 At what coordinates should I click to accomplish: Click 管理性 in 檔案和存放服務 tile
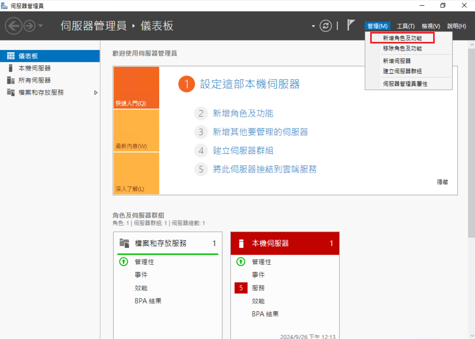(x=144, y=262)
